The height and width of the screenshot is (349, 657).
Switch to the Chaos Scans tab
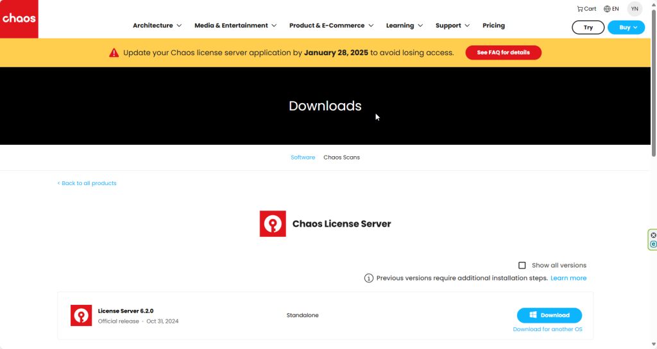tap(341, 158)
